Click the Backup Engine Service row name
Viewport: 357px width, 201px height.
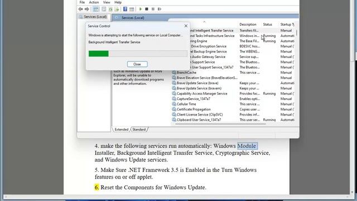tap(209, 51)
